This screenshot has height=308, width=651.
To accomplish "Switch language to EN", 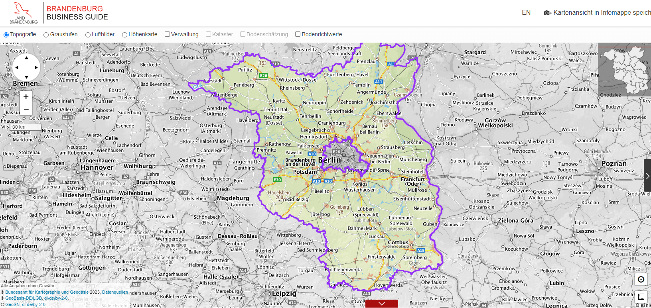I will [526, 13].
